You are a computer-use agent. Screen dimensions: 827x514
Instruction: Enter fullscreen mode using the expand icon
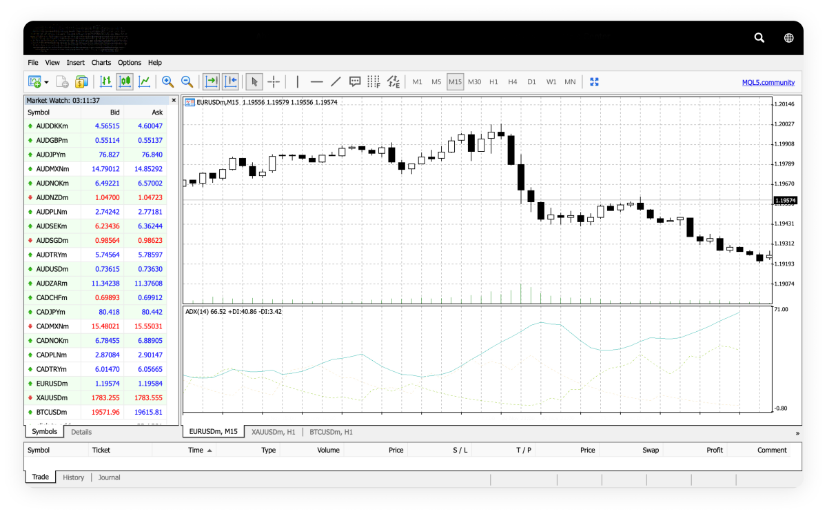point(594,82)
